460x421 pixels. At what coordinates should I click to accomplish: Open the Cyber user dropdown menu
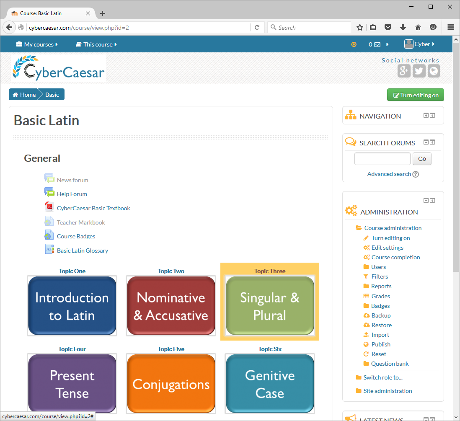[425, 44]
